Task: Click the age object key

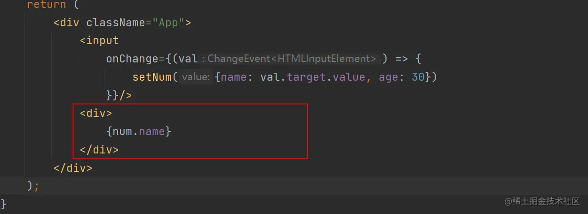Action: click(x=388, y=77)
